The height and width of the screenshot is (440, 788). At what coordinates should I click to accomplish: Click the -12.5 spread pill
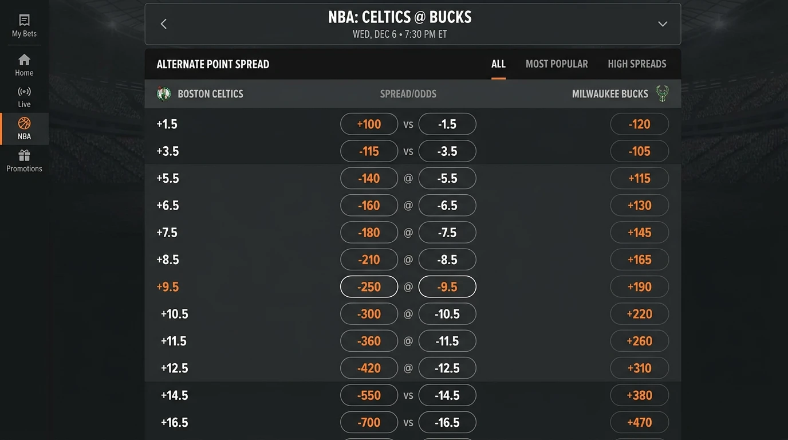click(x=447, y=368)
